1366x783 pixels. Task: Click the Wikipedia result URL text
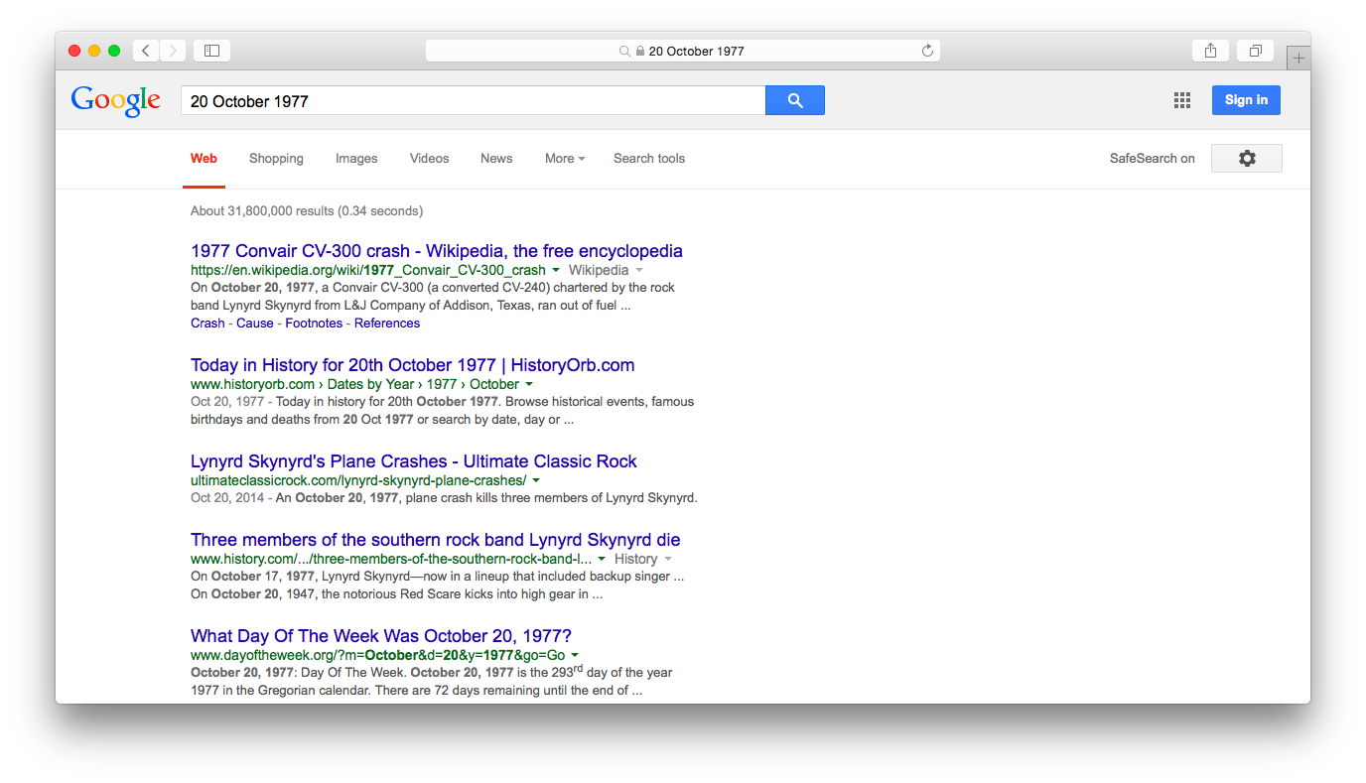pos(368,270)
